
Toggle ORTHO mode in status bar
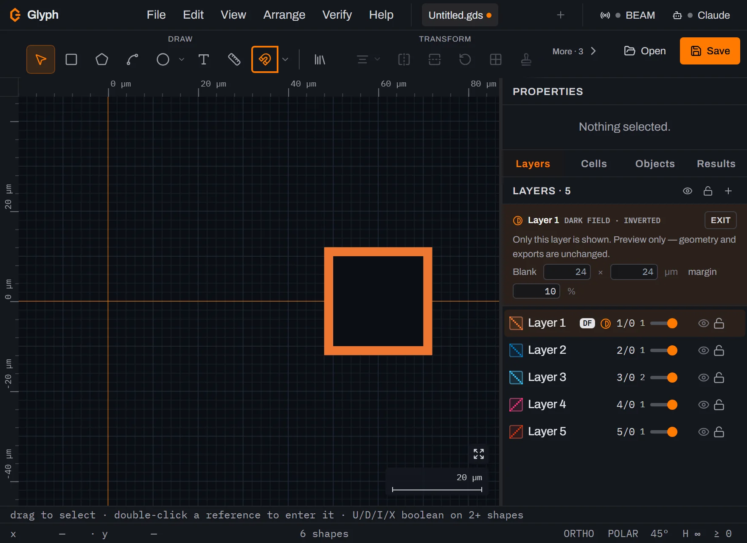tap(579, 534)
